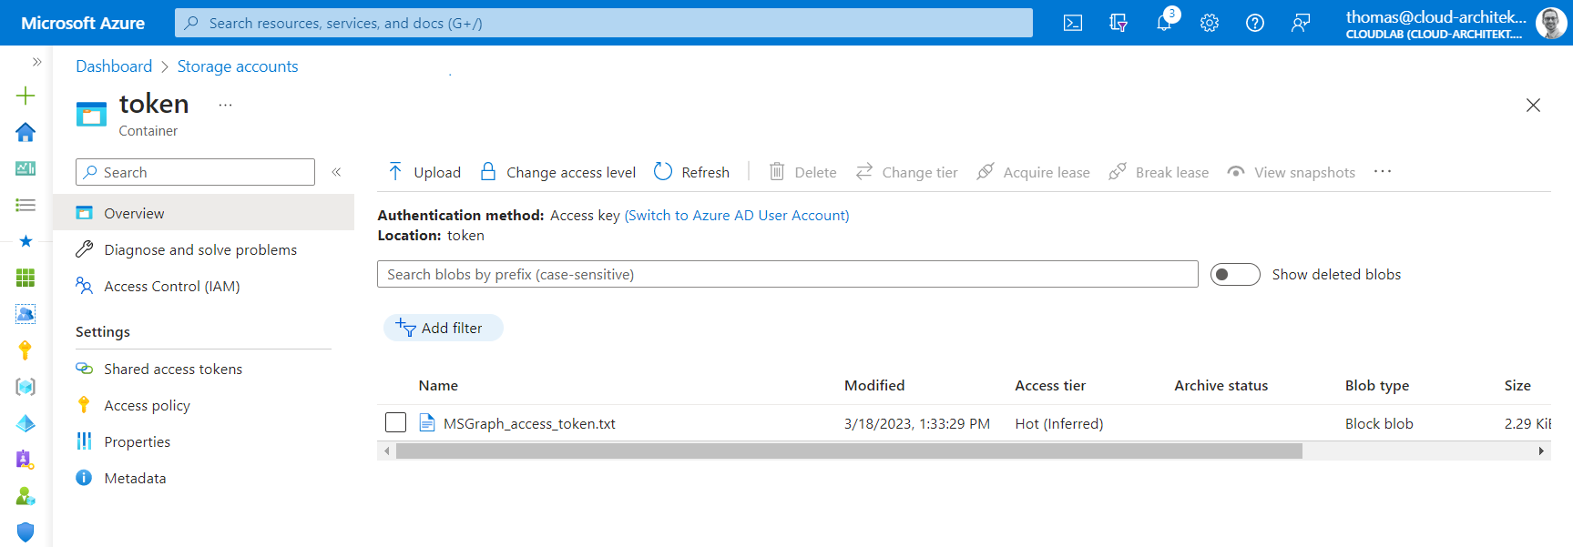Open portal settings gear
Viewport: 1573px width, 547px height.
(1210, 23)
